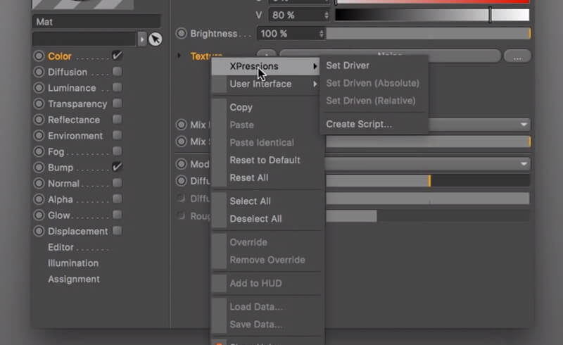Enable the Glow channel checkbox
Image resolution: width=563 pixels, height=345 pixels.
pos(117,215)
